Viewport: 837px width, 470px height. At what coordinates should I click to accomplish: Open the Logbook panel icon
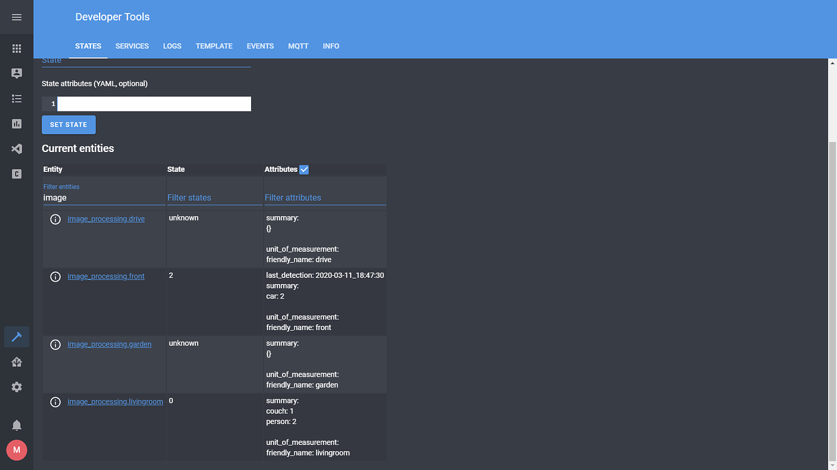(x=16, y=98)
